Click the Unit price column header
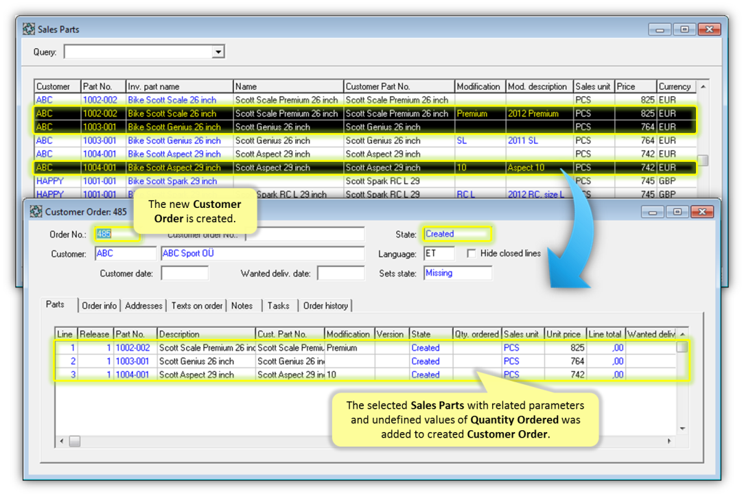 (565, 334)
